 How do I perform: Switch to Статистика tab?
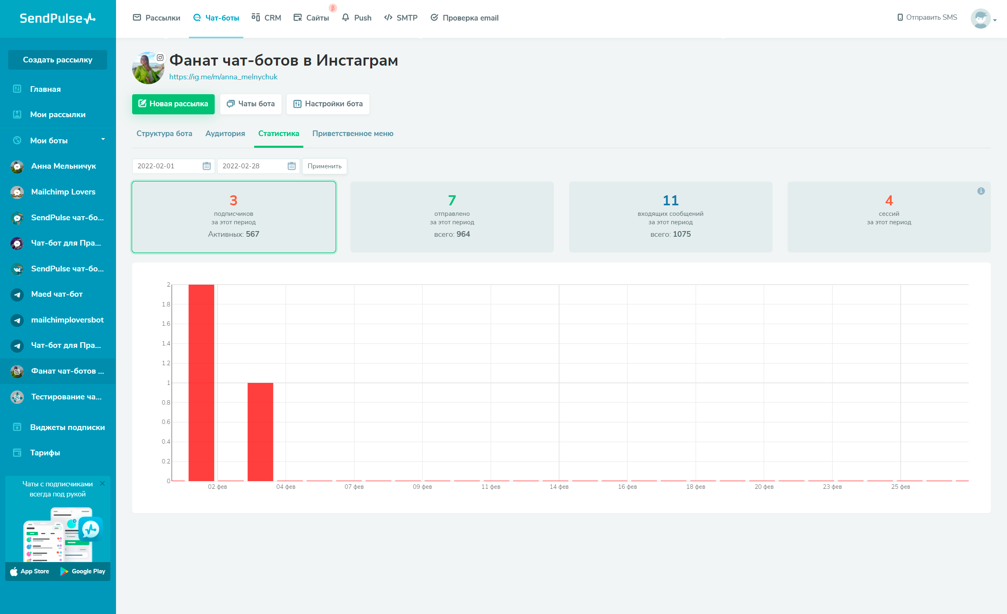pyautogui.click(x=279, y=134)
